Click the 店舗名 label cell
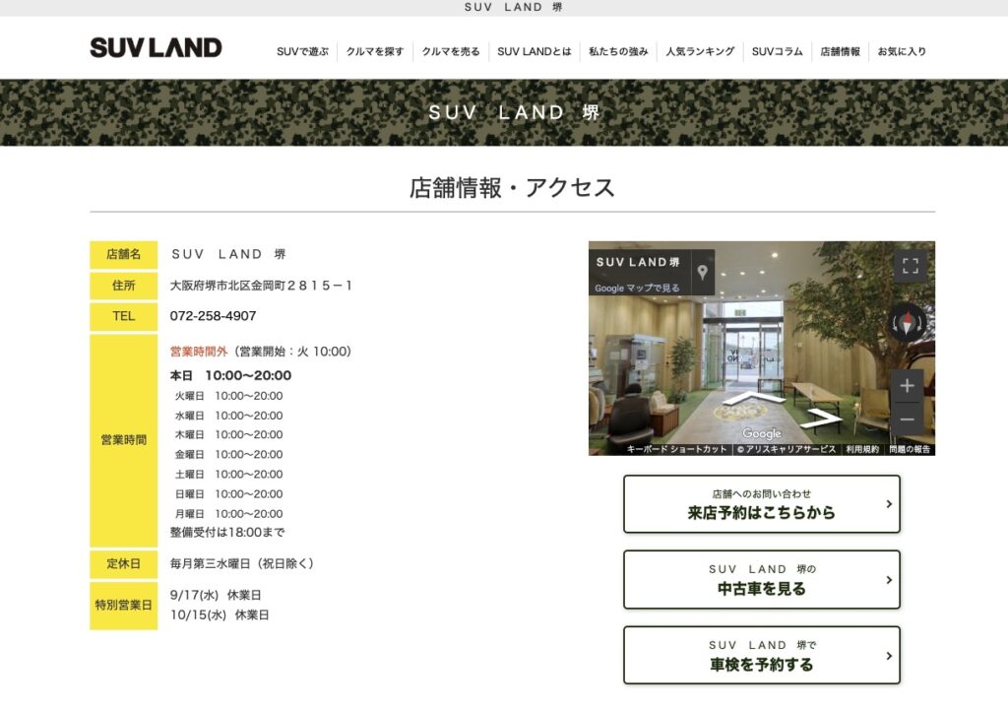Viewport: 1008px width, 710px height. (x=123, y=255)
